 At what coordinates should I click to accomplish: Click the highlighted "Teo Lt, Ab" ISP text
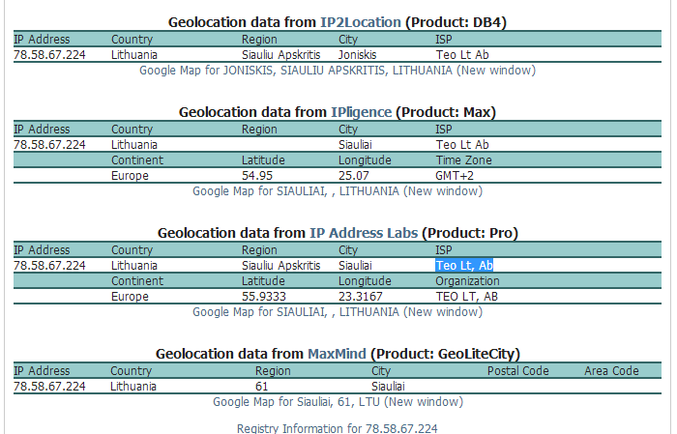coord(464,265)
